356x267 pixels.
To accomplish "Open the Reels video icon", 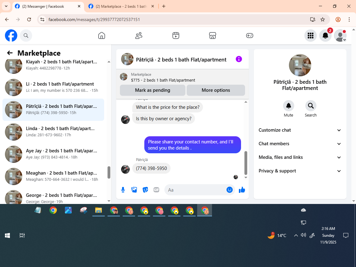I will (x=176, y=36).
